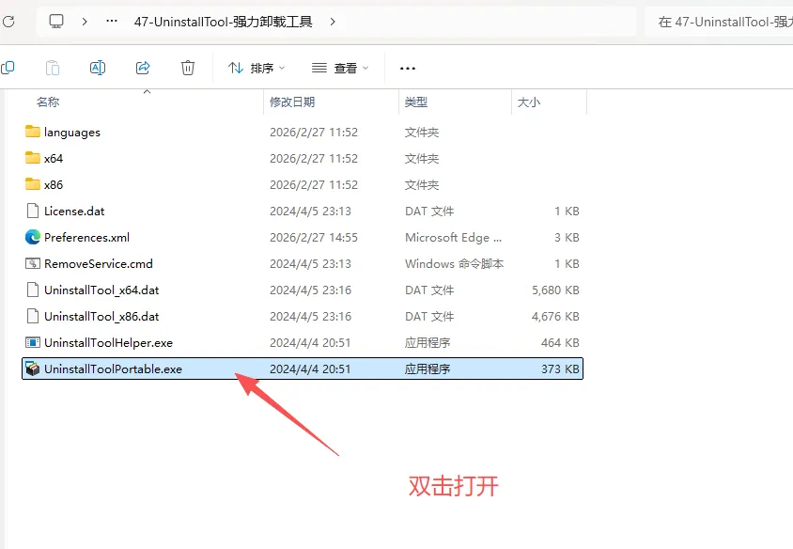Click the This PC monitor icon

pos(56,22)
